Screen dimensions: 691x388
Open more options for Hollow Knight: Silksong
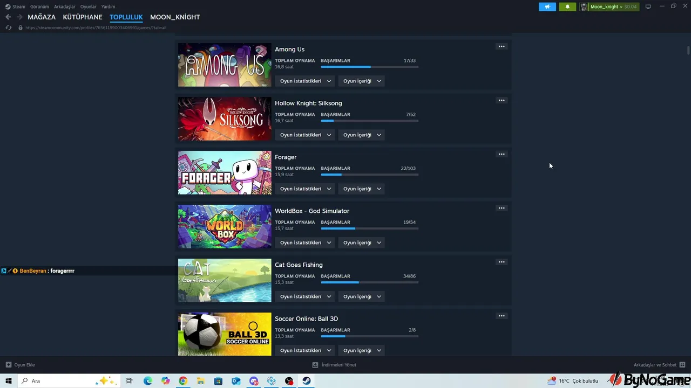pos(502,100)
